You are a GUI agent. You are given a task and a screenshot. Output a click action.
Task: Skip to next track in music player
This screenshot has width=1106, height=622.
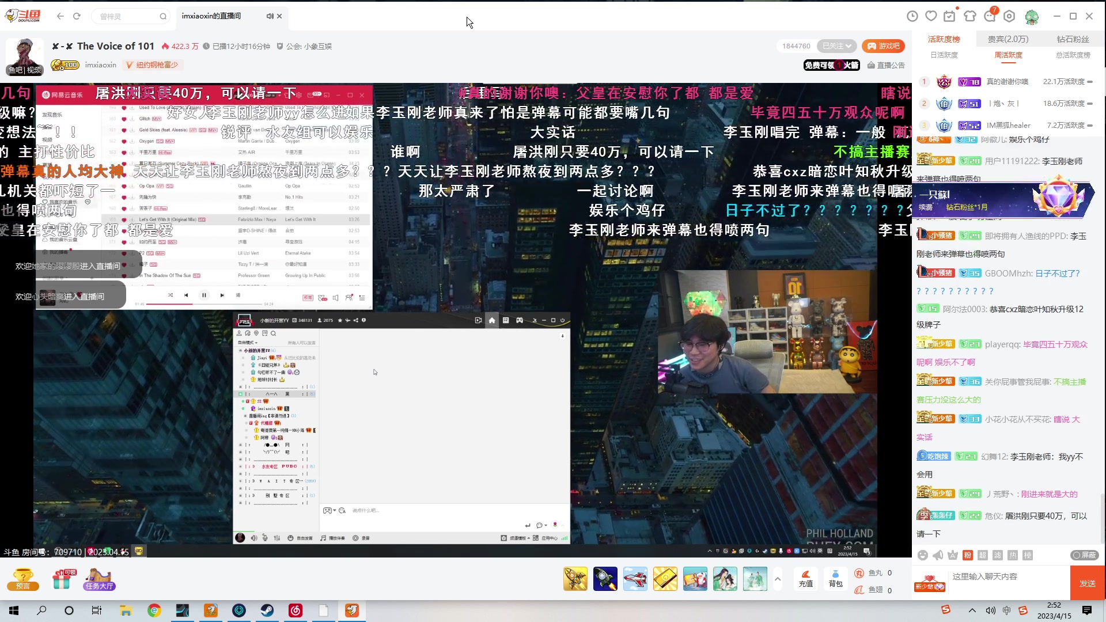point(222,295)
